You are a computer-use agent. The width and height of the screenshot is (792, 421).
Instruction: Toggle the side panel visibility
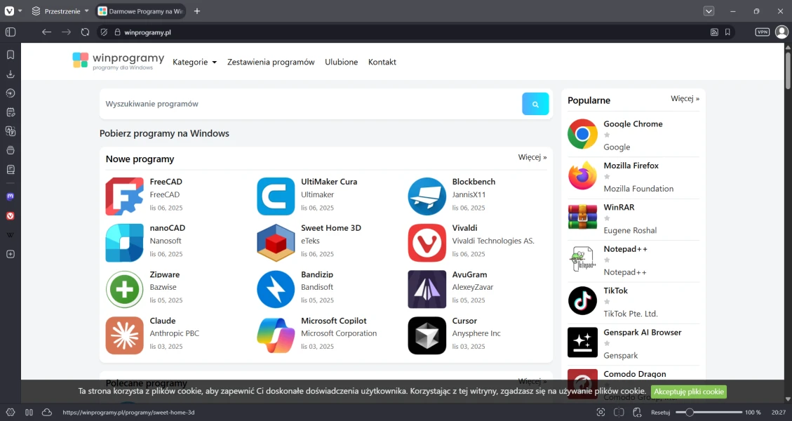click(11, 32)
